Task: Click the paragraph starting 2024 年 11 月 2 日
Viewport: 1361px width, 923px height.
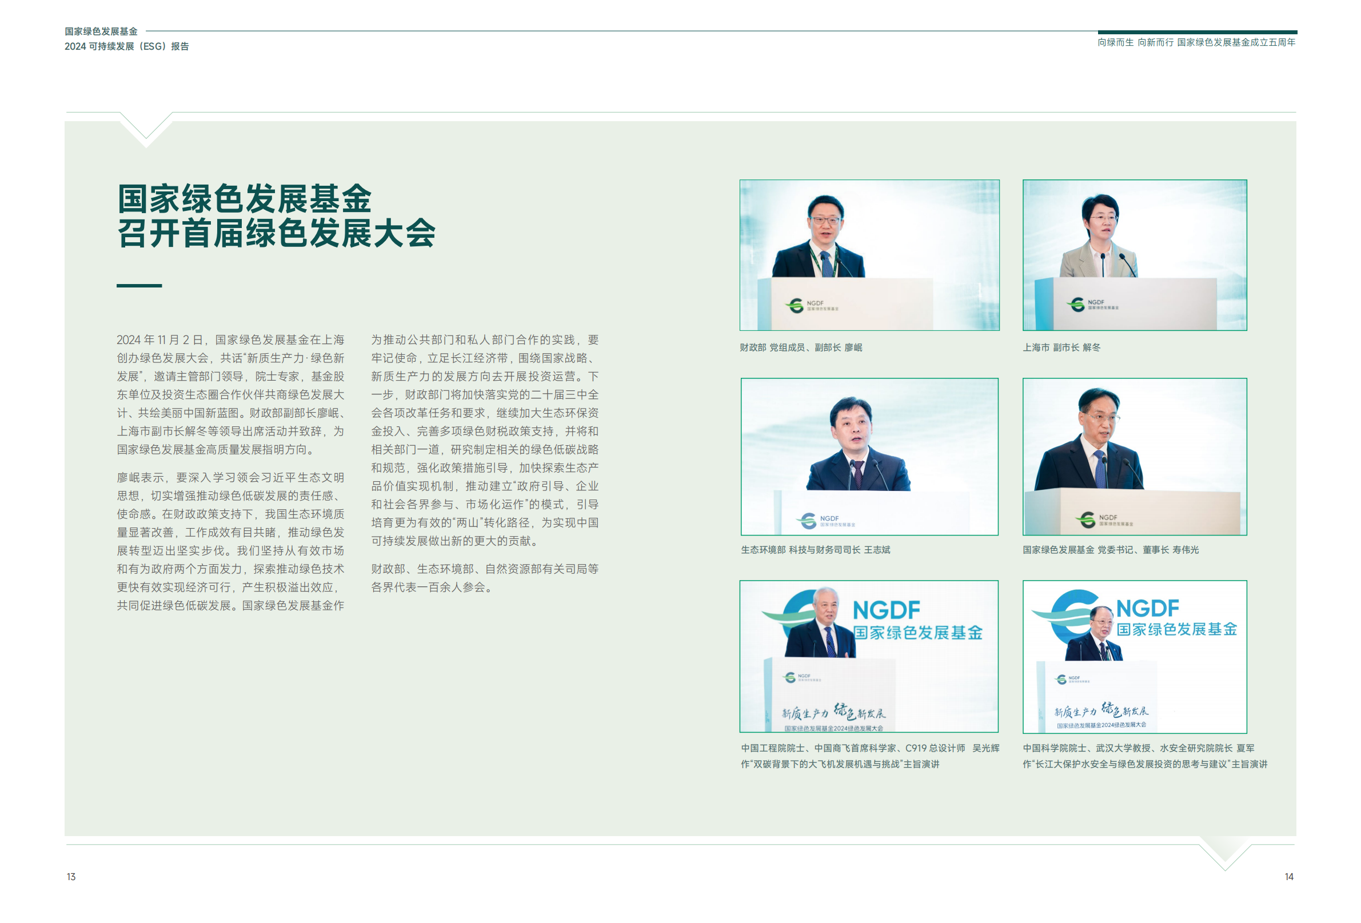Action: coord(230,394)
